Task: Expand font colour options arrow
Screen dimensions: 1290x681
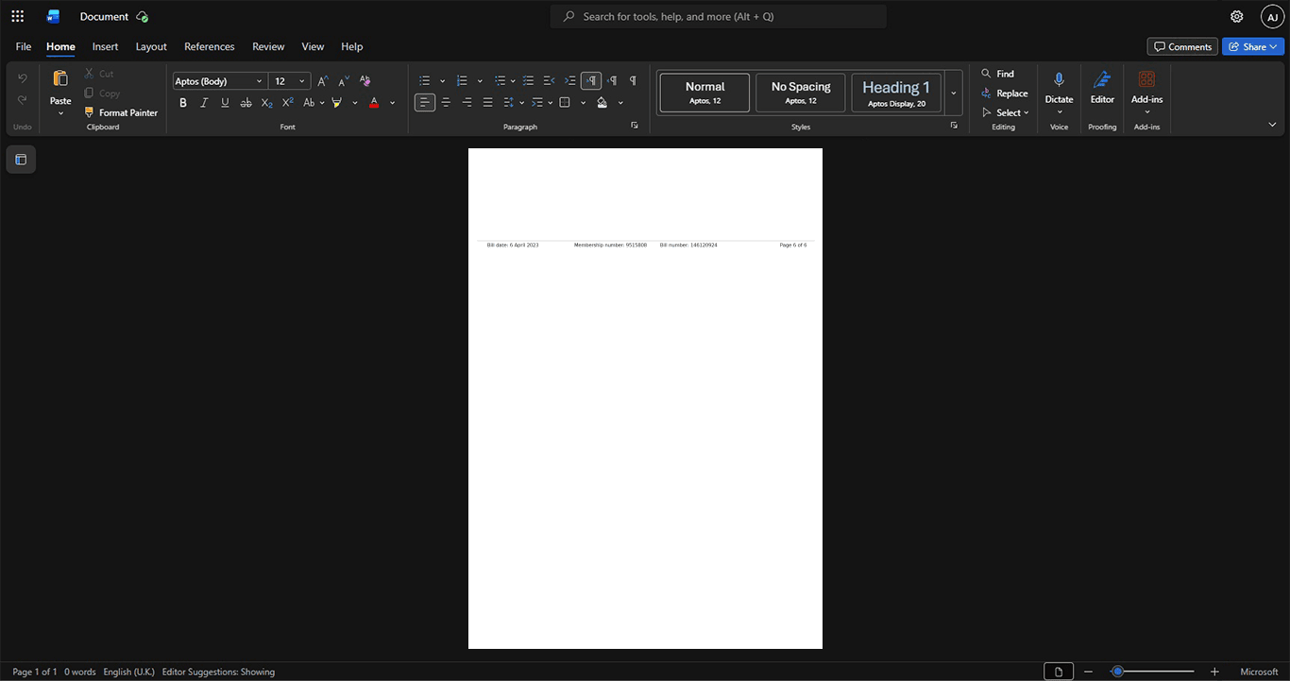Action: (392, 103)
